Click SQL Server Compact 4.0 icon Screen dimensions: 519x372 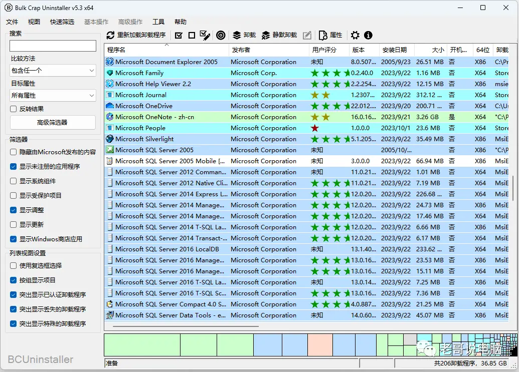[x=109, y=304]
